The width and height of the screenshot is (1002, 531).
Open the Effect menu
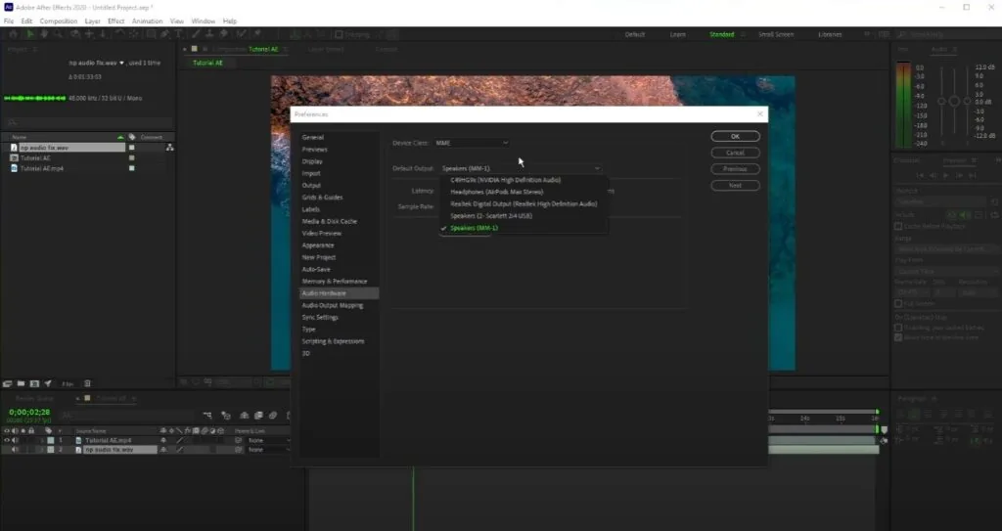tap(115, 22)
